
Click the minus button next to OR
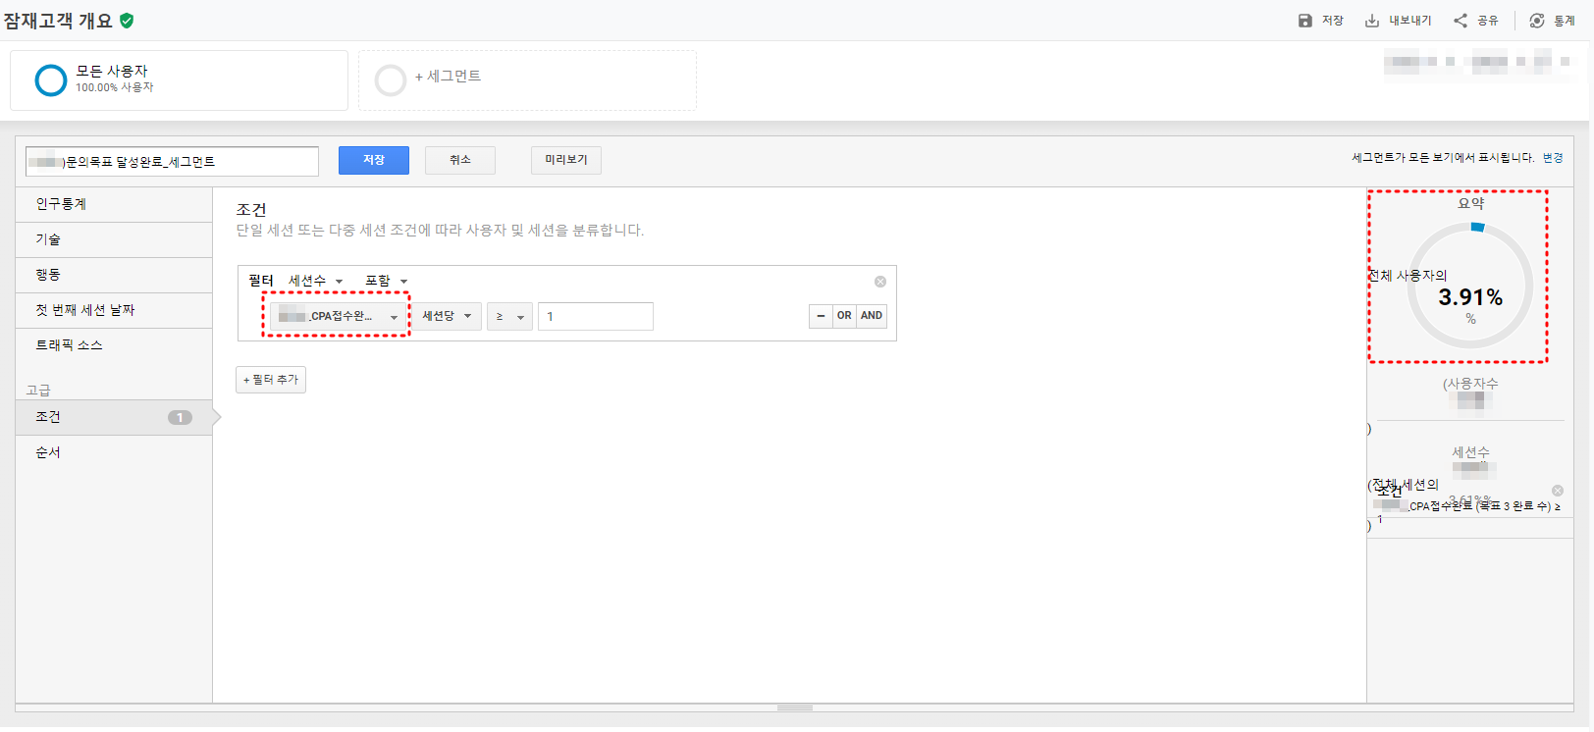click(x=821, y=316)
